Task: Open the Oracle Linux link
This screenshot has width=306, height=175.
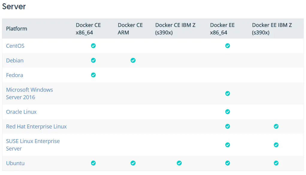Action: click(x=21, y=112)
